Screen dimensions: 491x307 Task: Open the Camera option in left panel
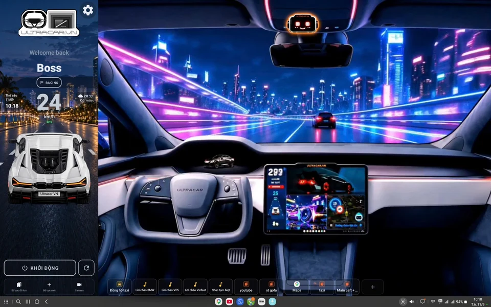point(79,287)
